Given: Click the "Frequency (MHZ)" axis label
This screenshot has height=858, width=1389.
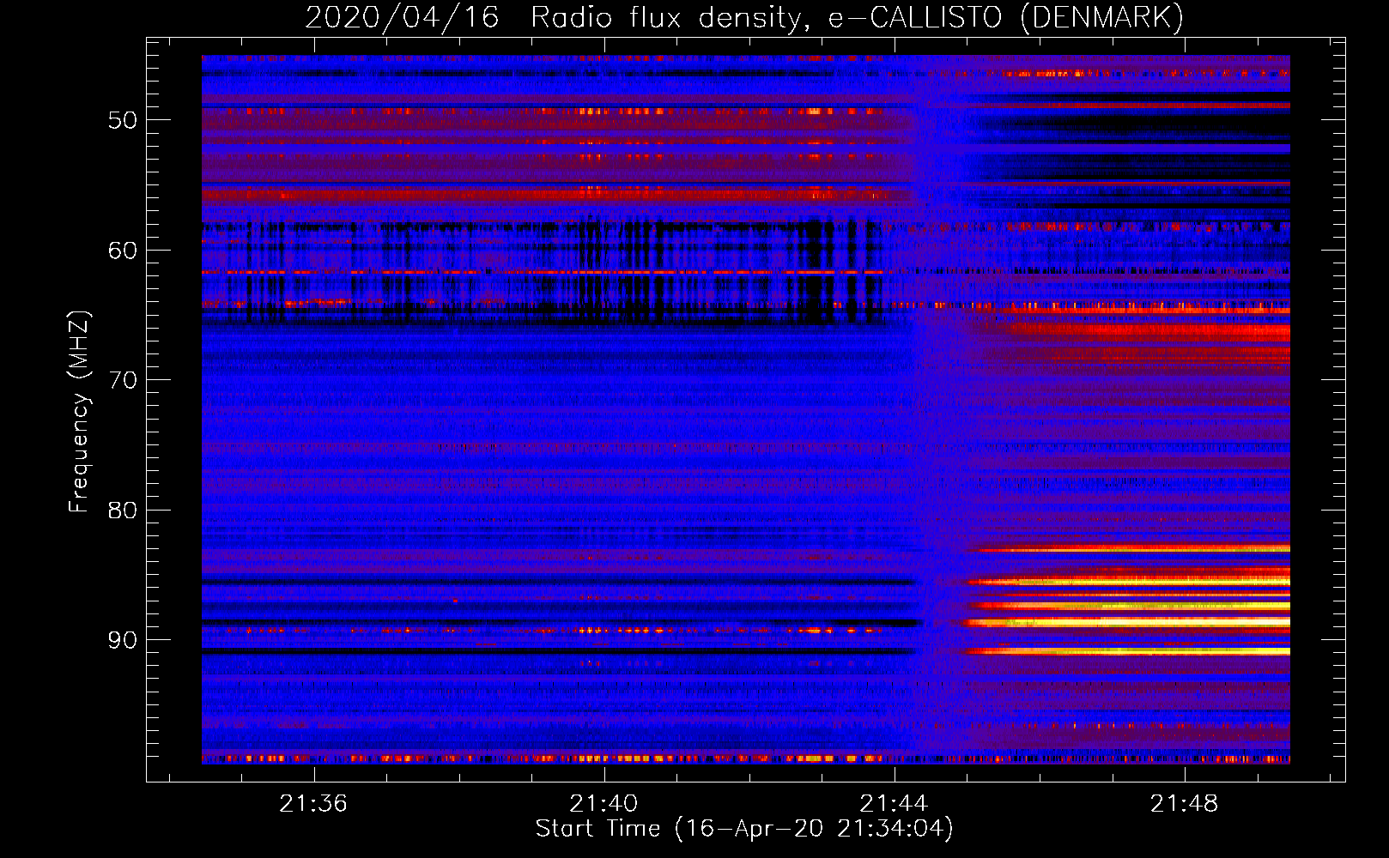Looking at the screenshot, I should [78, 412].
